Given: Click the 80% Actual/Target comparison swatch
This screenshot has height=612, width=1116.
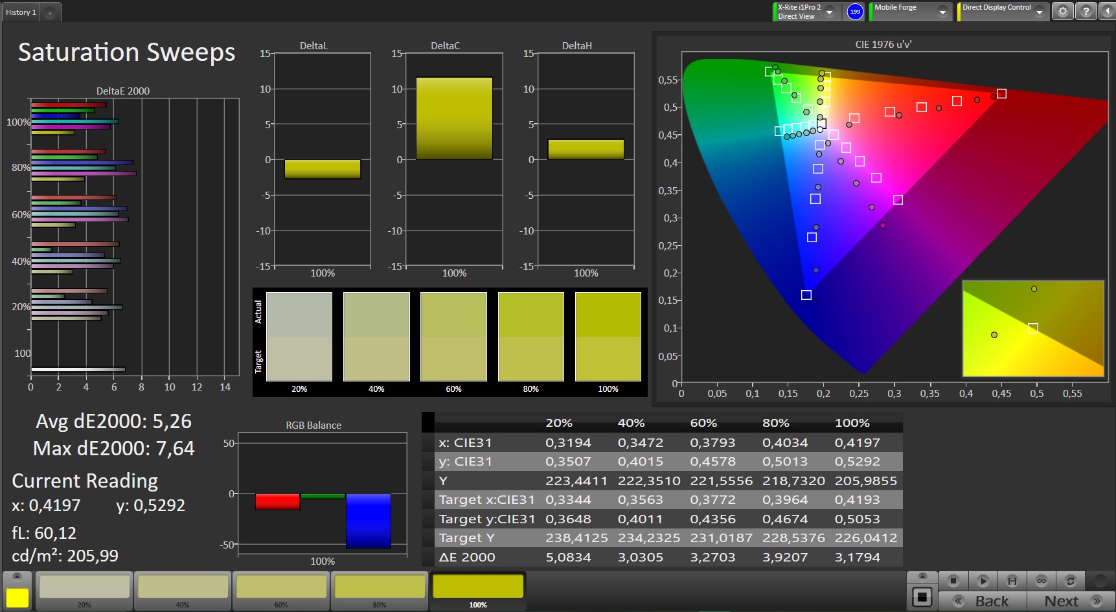Looking at the screenshot, I should coord(531,337).
